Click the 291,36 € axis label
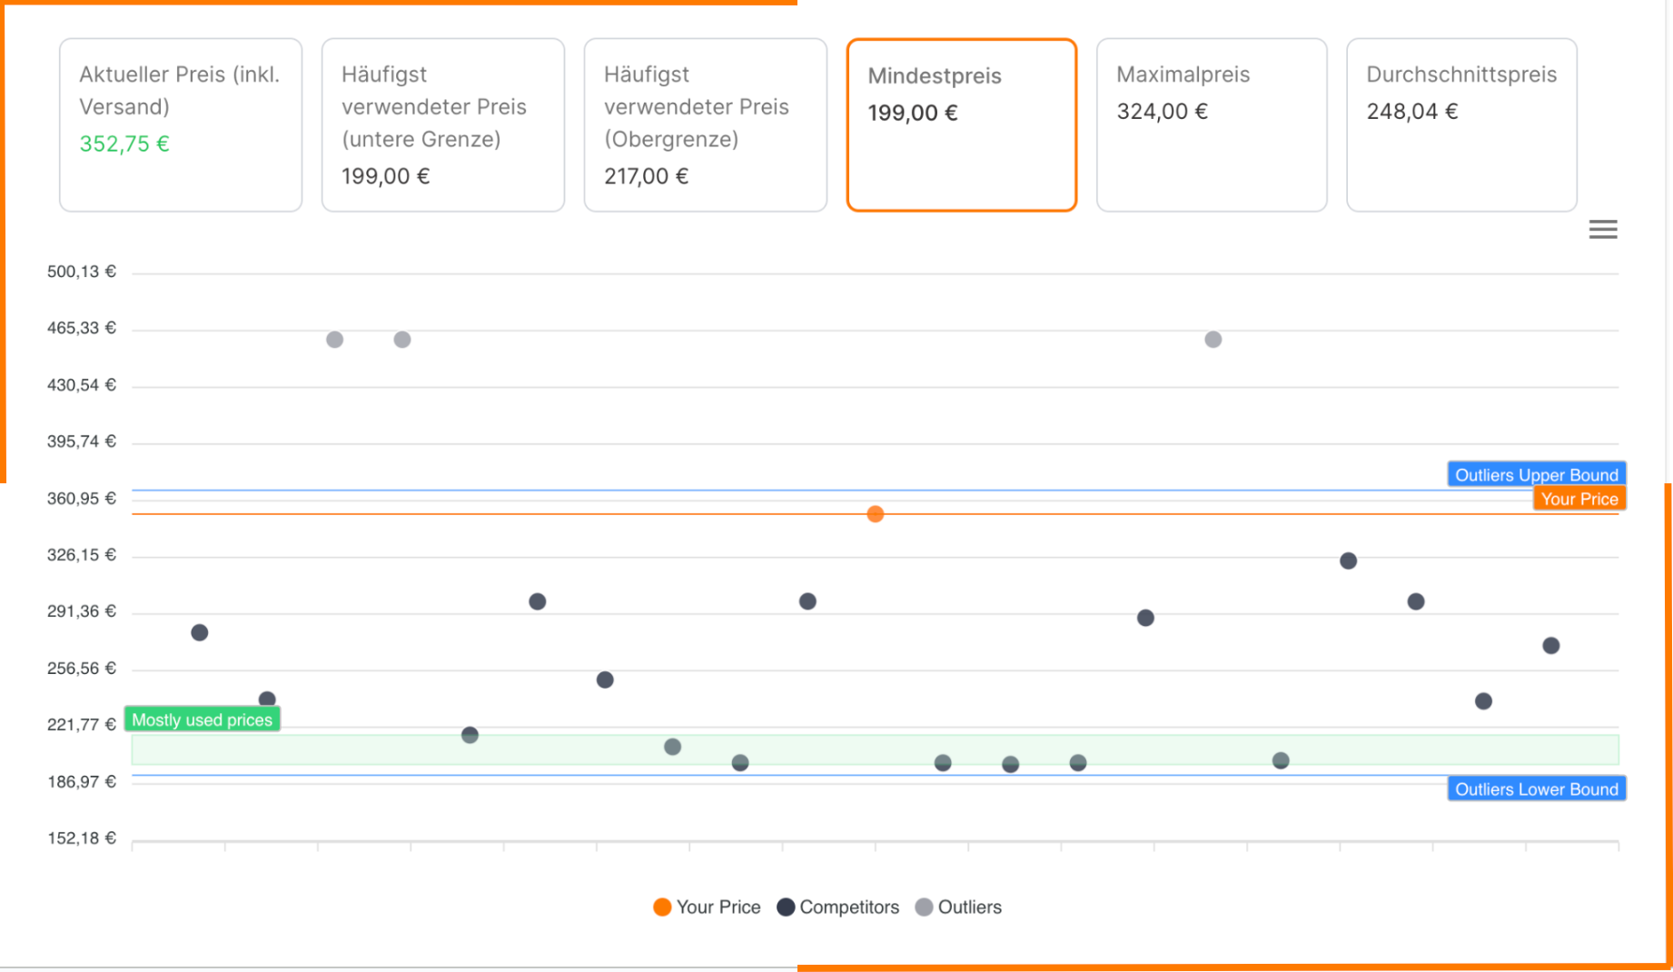Viewport: 1673px width, 972px height. click(82, 611)
